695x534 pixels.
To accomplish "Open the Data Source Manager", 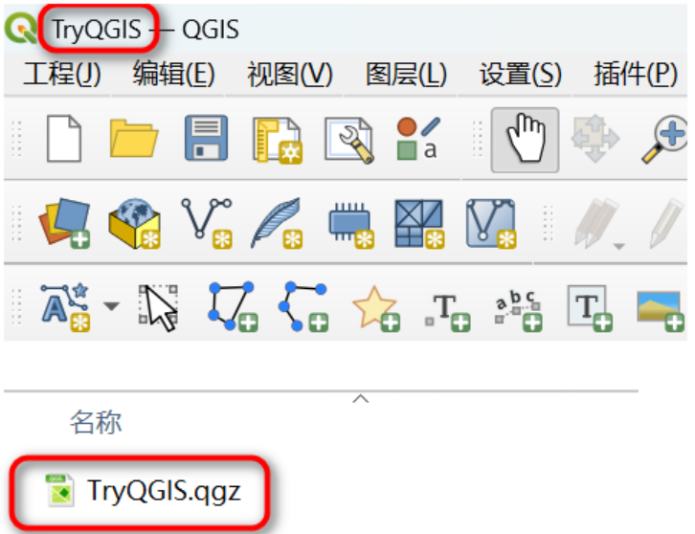I will 65,223.
